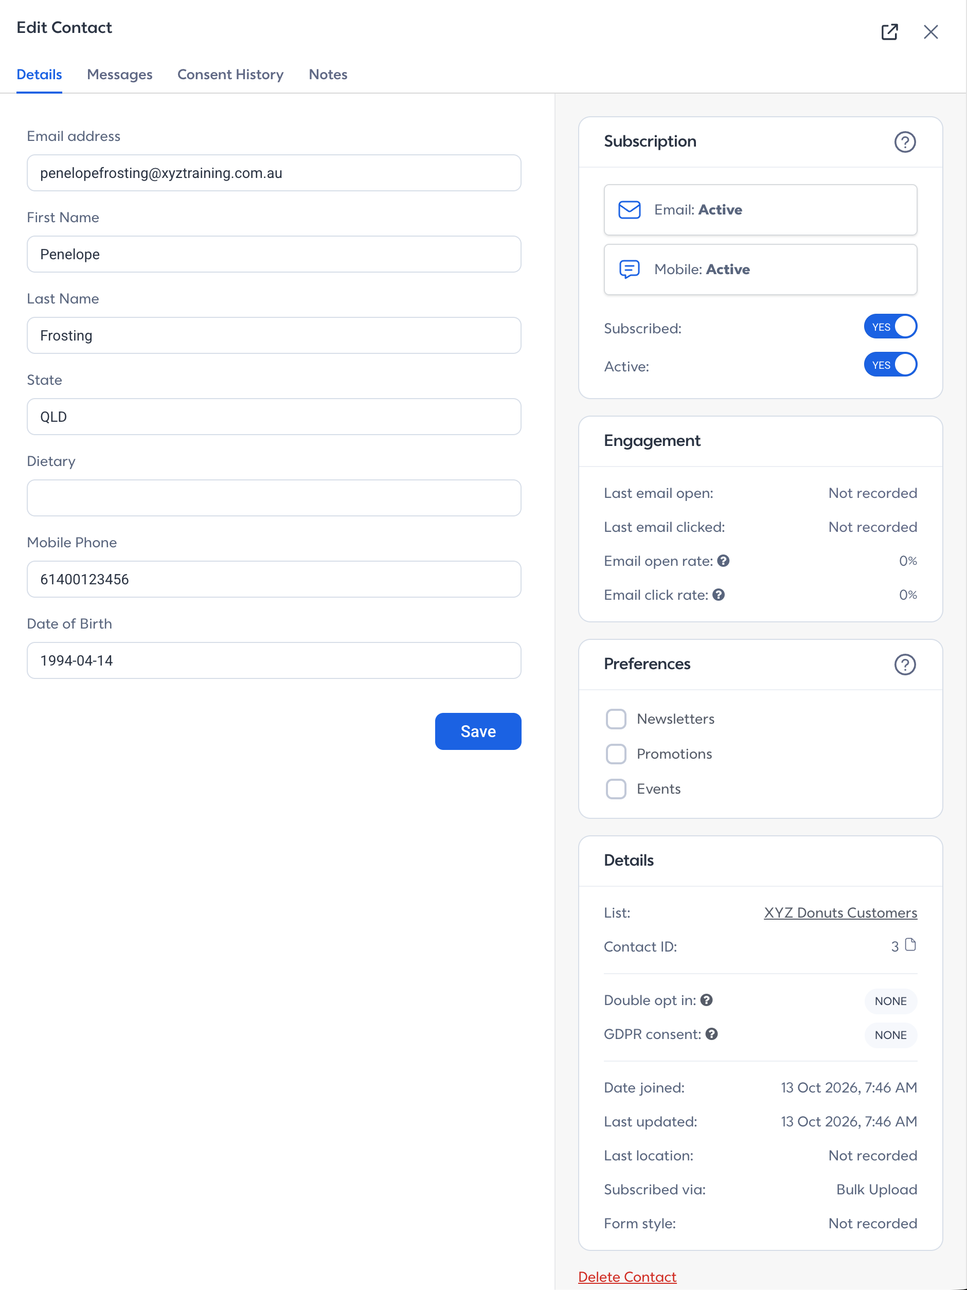Screen dimensions: 967x1290
Task: Switch to the Consent History tab
Action: (x=230, y=75)
